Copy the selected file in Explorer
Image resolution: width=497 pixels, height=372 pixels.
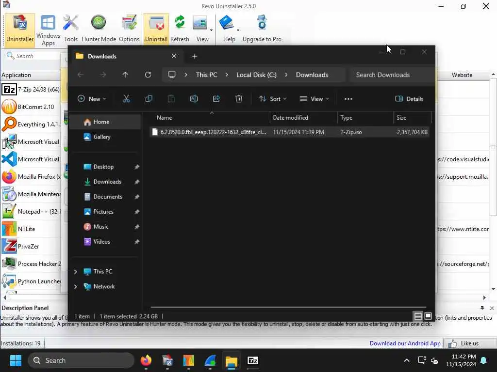coord(149,99)
